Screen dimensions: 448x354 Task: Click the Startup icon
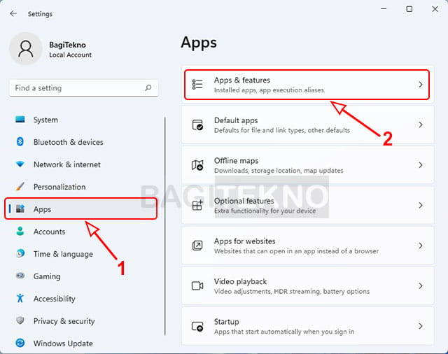coord(197,326)
